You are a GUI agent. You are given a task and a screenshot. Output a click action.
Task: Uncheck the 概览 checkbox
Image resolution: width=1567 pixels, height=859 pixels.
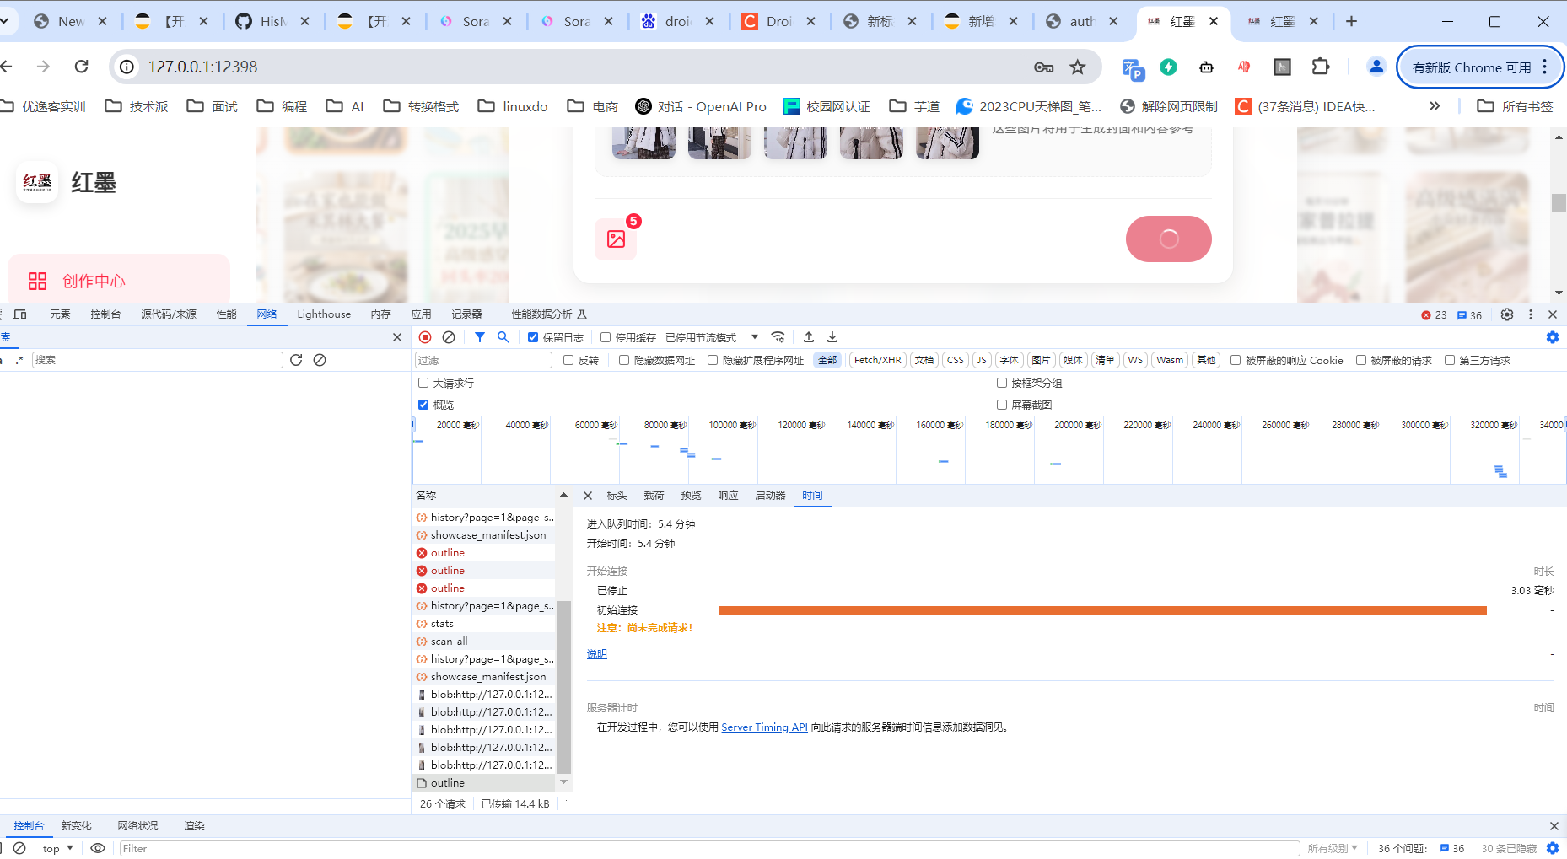point(423,405)
